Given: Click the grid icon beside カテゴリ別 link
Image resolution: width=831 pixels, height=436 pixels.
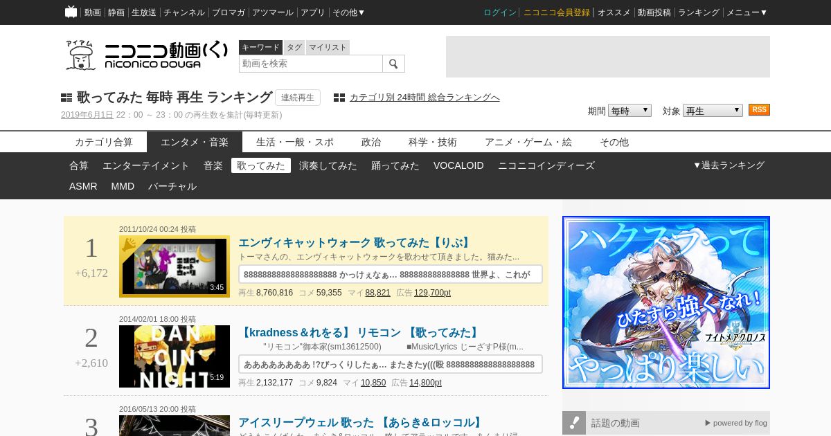Looking at the screenshot, I should click(339, 98).
